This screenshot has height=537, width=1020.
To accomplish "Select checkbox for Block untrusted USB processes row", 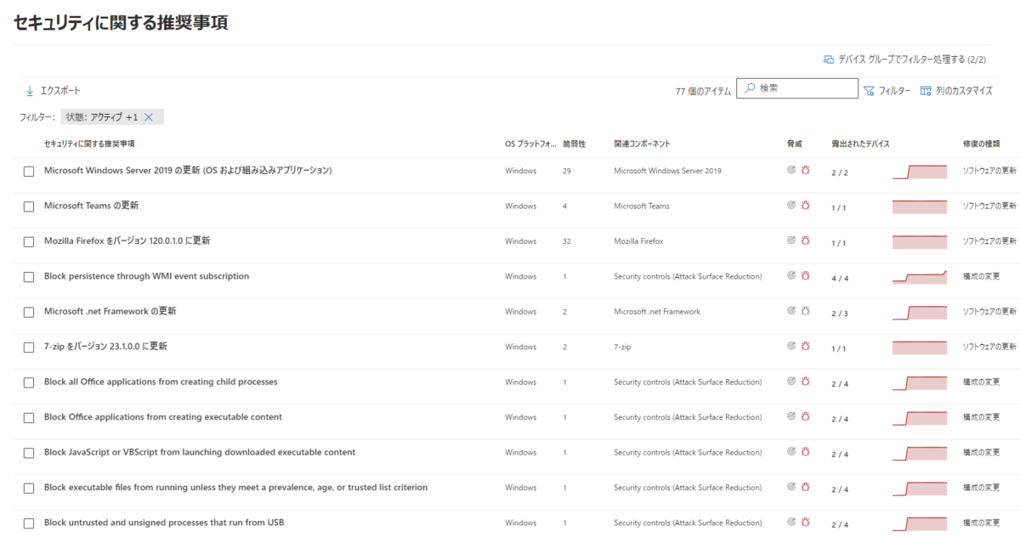I will click(29, 523).
